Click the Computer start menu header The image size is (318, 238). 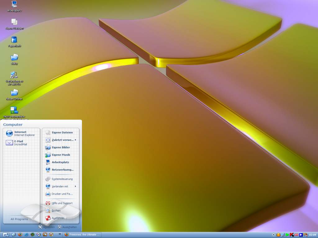click(x=13, y=125)
